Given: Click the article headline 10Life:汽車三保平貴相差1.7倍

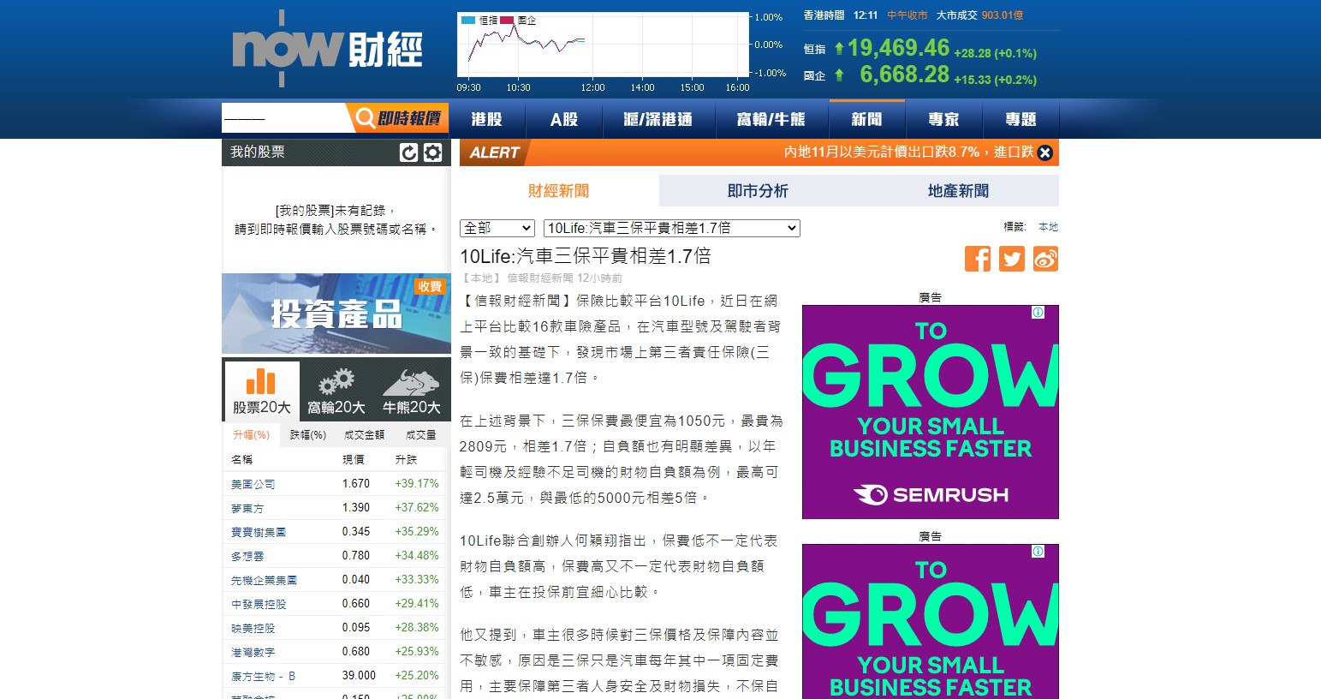Looking at the screenshot, I should [586, 256].
